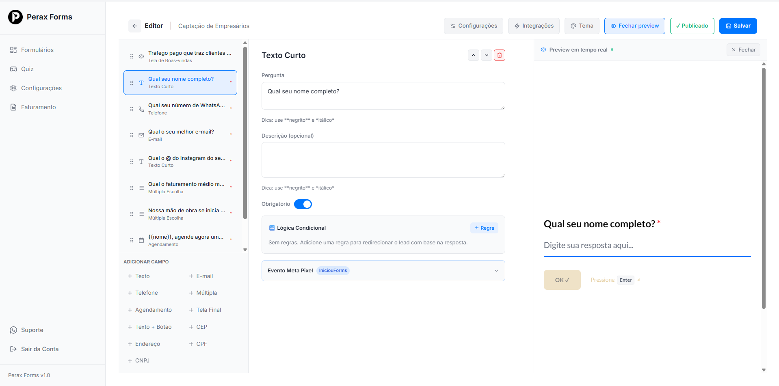779x386 pixels.
Task: Click the 'Captação de Empresários' form title
Action: point(214,26)
